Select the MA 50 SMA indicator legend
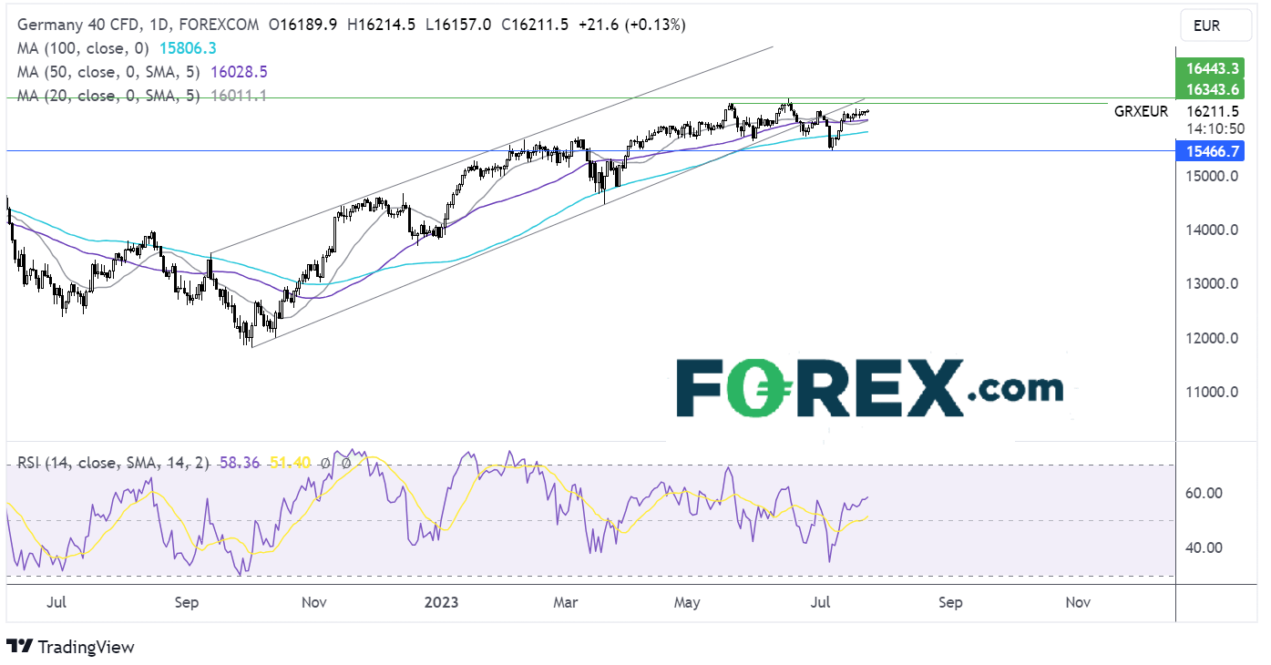This screenshot has height=665, width=1271. (x=108, y=72)
